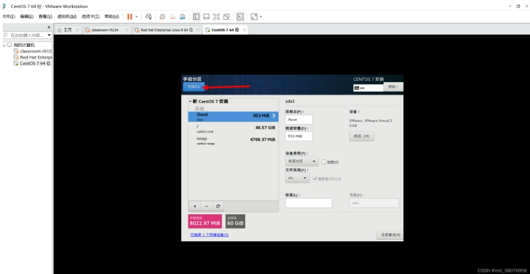This screenshot has height=274, width=530.
Task: Open the snapshot manager icon
Action: [x=183, y=17]
